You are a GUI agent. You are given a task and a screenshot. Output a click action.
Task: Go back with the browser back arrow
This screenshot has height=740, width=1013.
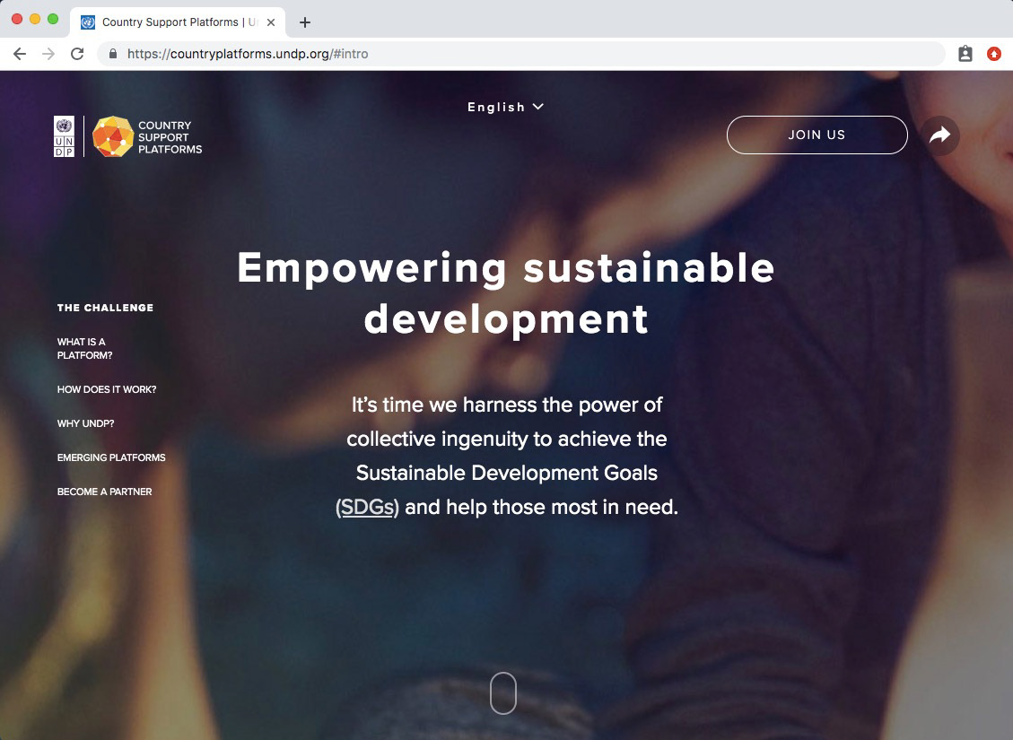click(x=20, y=54)
